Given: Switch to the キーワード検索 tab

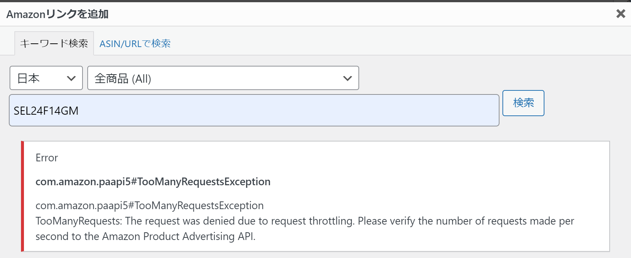Looking at the screenshot, I should click(54, 43).
